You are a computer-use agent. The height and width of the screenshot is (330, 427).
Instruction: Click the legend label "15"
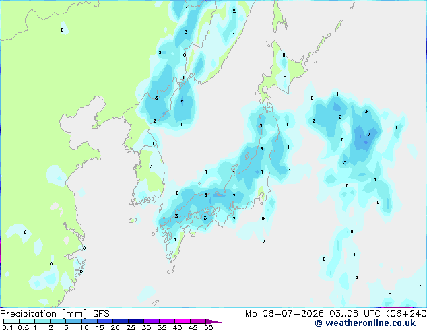pos(100,327)
